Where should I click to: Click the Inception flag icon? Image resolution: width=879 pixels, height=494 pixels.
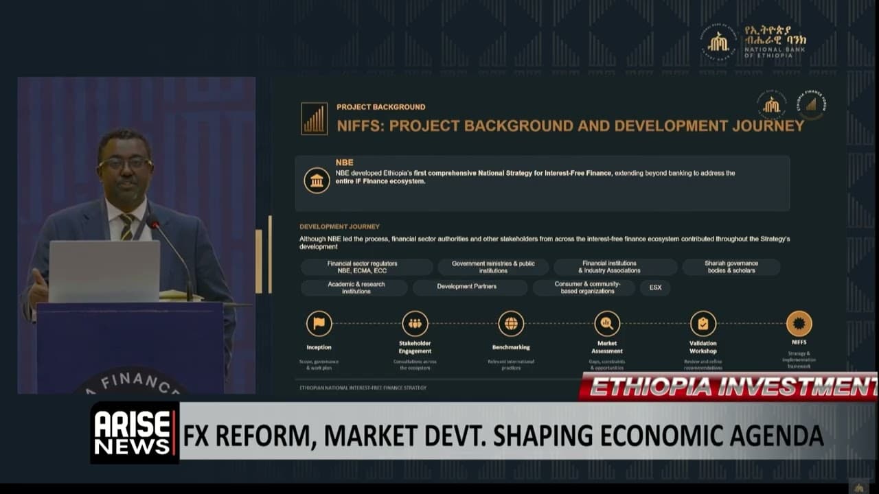click(319, 323)
